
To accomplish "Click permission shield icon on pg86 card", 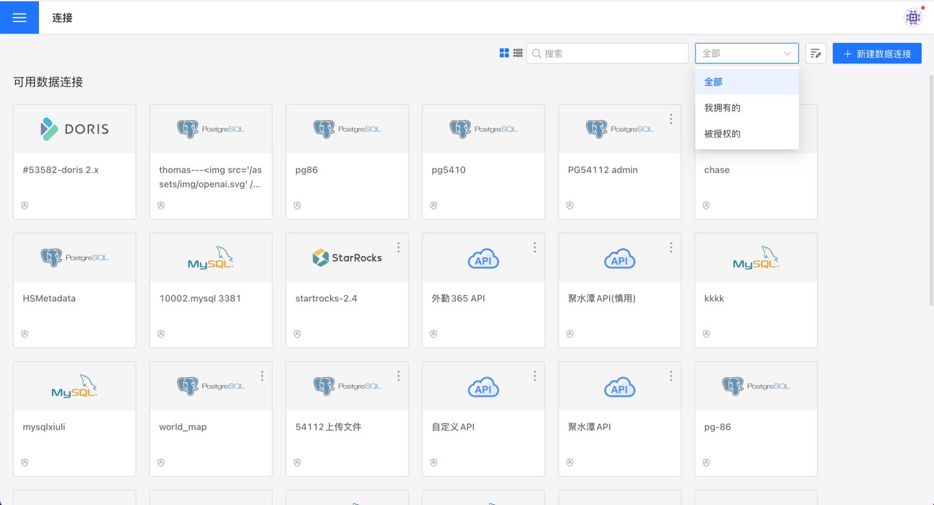I will 297,206.
